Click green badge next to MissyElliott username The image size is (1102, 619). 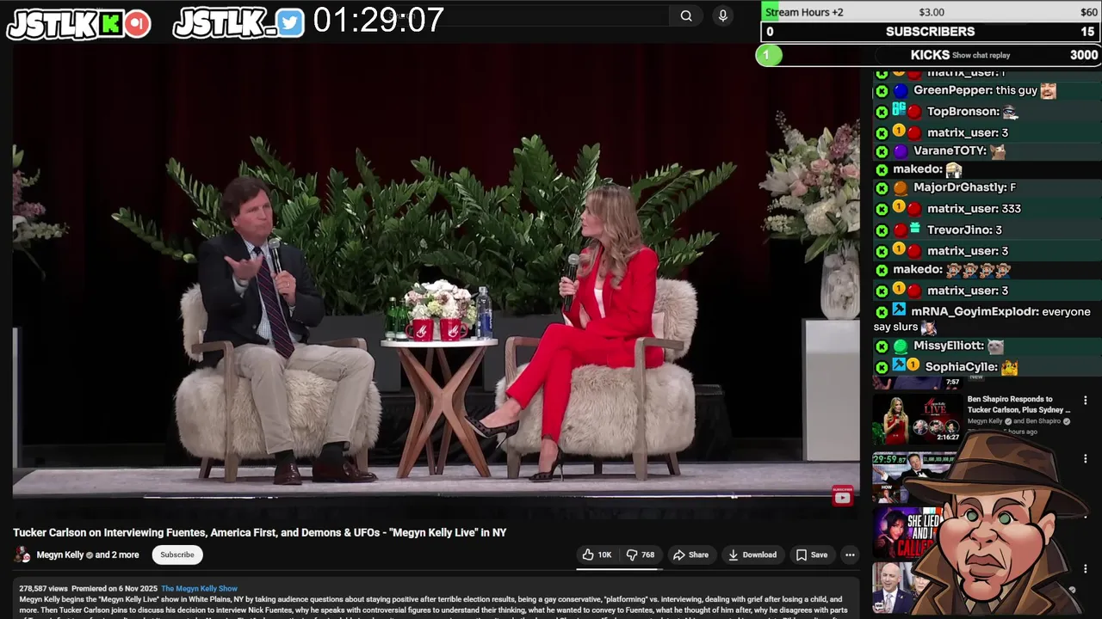click(x=900, y=346)
